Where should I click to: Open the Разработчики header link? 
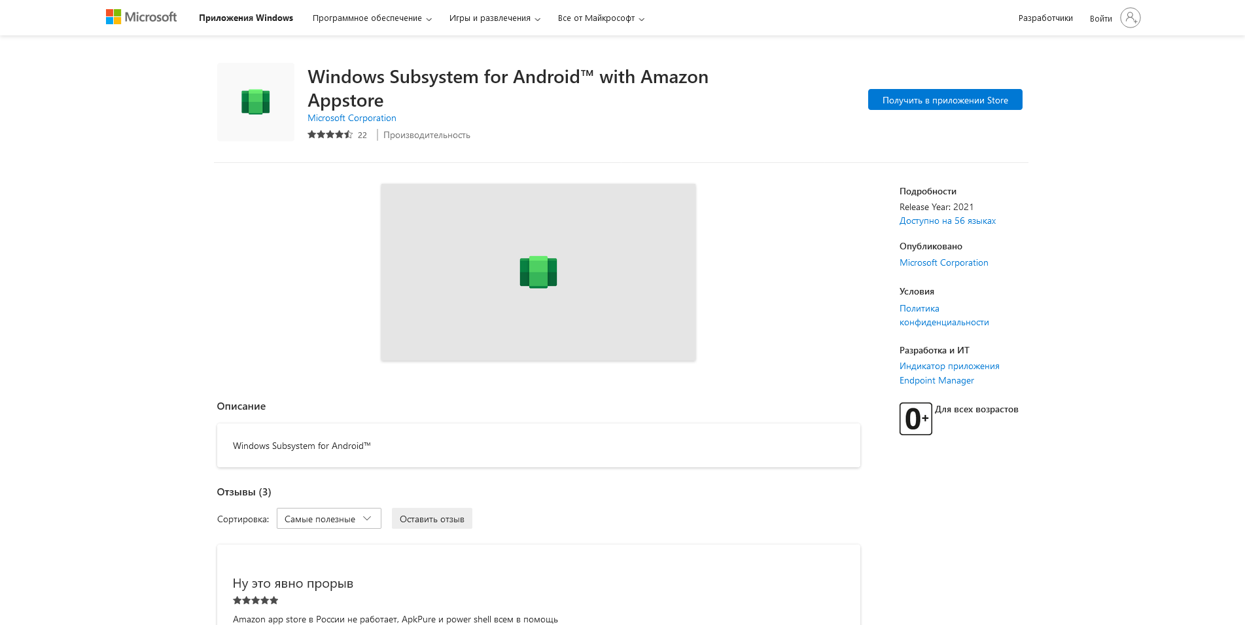pyautogui.click(x=1045, y=18)
